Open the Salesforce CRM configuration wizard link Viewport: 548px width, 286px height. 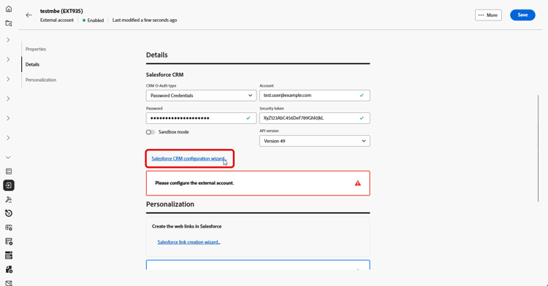(x=189, y=159)
